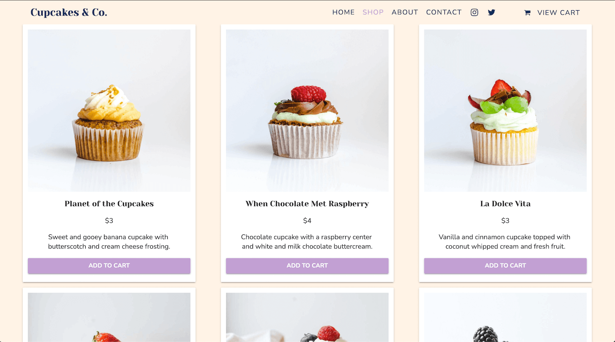The image size is (615, 342).
Task: Open the Instagram icon link
Action: tap(474, 12)
